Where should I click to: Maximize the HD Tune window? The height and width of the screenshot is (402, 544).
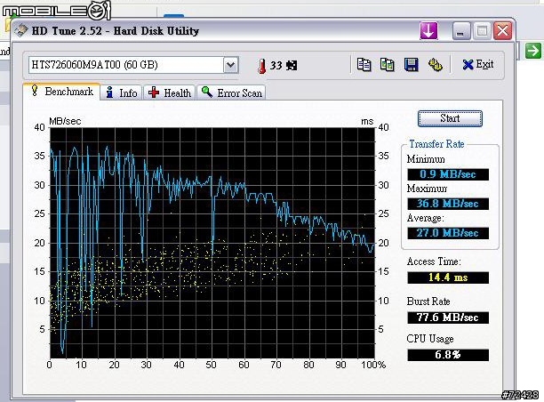(x=482, y=31)
